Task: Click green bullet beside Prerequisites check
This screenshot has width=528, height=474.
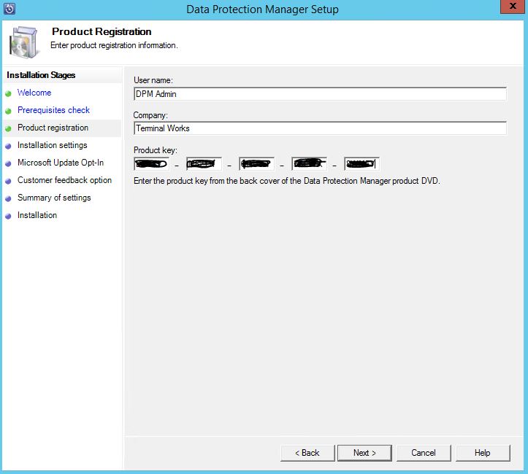Action: coord(9,111)
